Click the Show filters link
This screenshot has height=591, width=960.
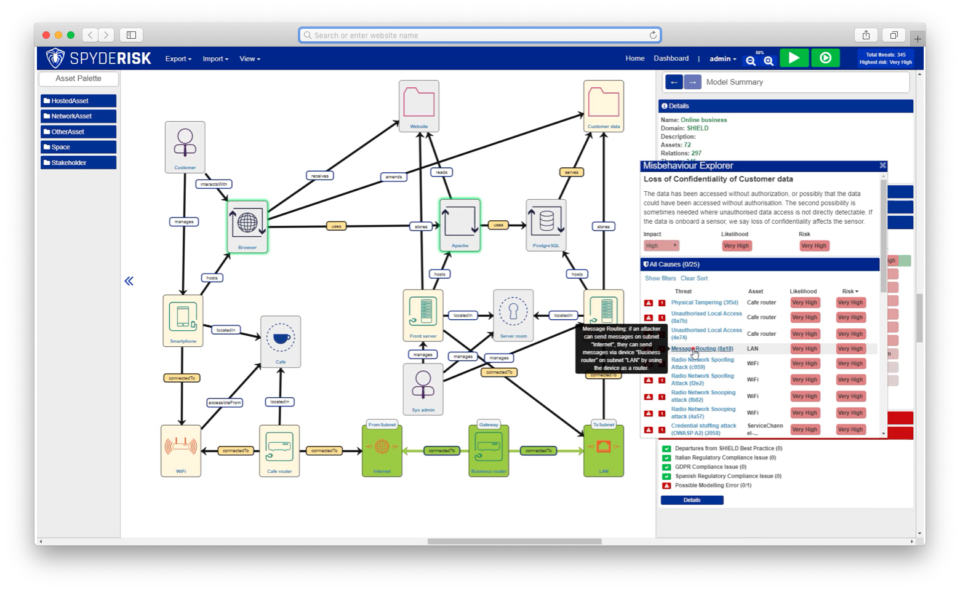[660, 279]
